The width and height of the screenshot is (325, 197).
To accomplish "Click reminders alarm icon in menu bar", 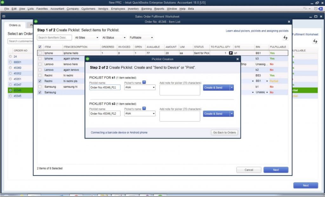I will point(316,9).
